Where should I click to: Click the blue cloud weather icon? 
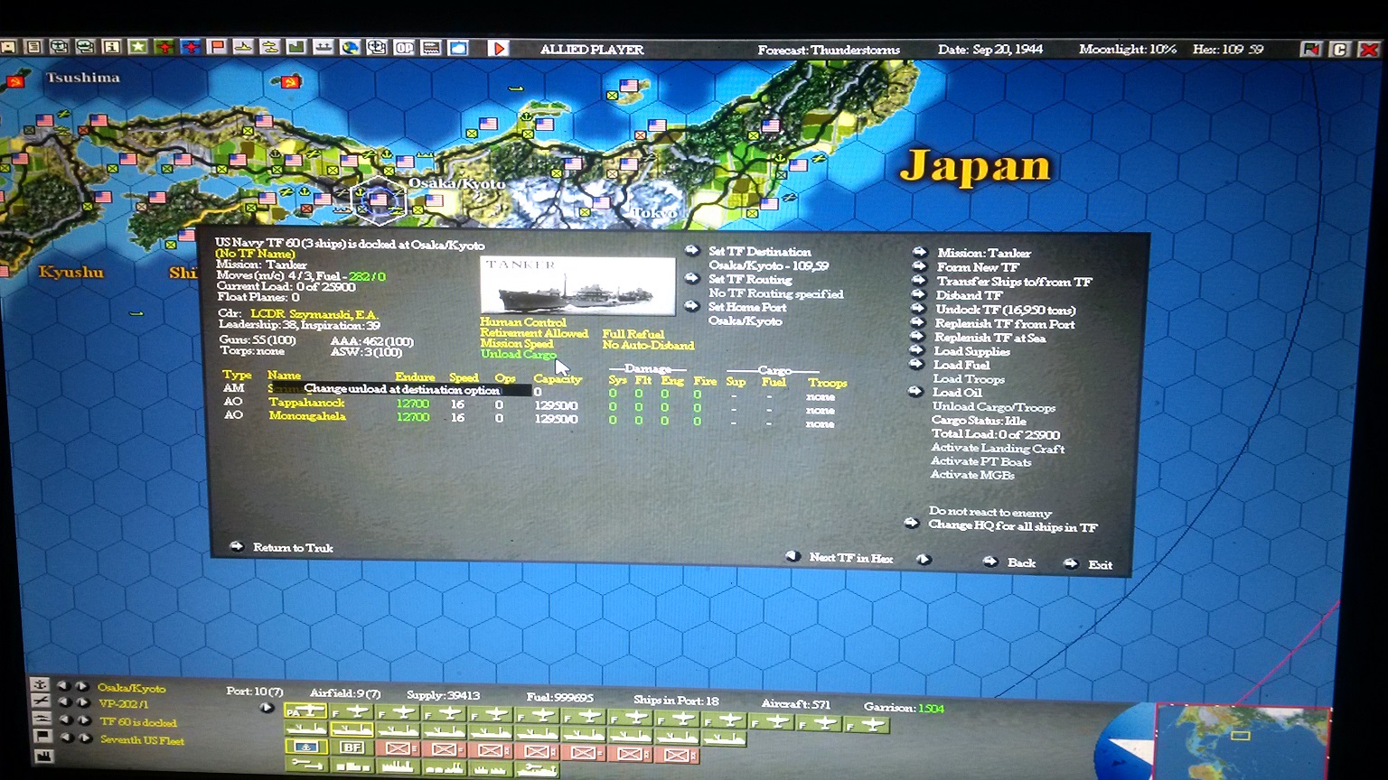pyautogui.click(x=458, y=48)
